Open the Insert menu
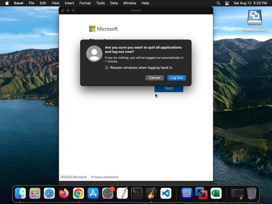The image size is (272, 204). click(69, 3)
